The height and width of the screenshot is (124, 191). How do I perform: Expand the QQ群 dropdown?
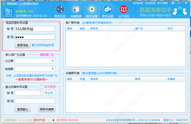pyautogui.click(x=35, y=61)
